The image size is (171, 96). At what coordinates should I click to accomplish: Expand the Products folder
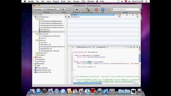click(x=36, y=55)
